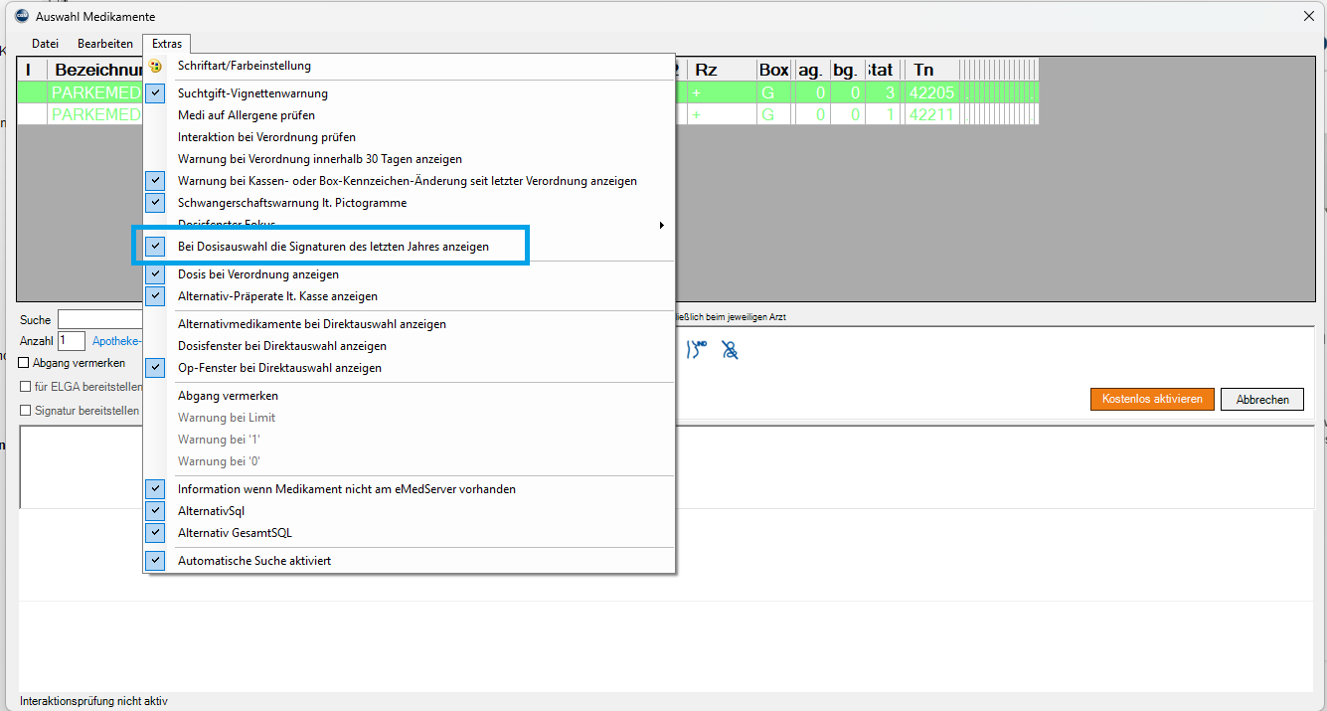This screenshot has height=711, width=1327.
Task: Click checkmark icon beside AlternativSql
Action: point(155,511)
